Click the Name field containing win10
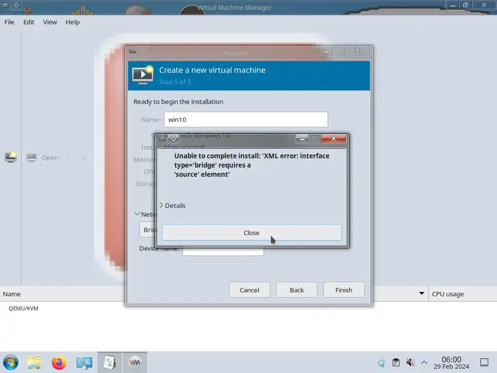The height and width of the screenshot is (373, 497). 246,119
